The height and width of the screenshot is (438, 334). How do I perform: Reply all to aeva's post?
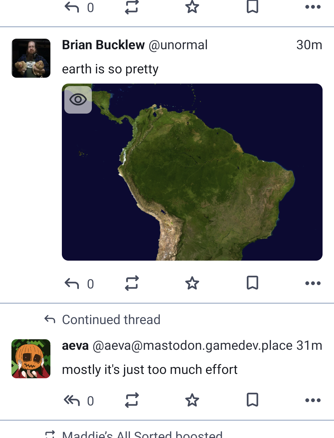(x=72, y=400)
